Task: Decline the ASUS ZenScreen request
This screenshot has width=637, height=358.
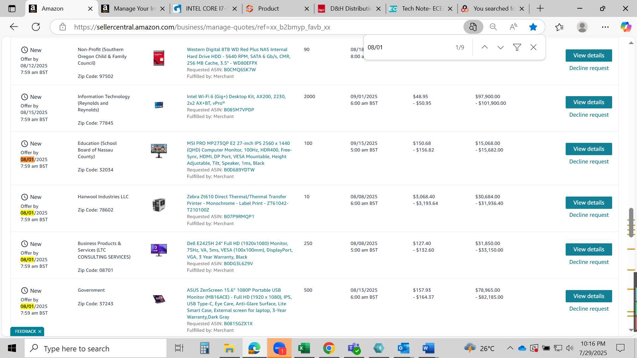Action: (589, 309)
